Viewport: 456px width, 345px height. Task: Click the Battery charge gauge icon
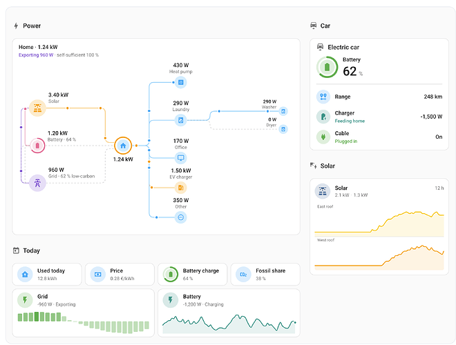(171, 274)
